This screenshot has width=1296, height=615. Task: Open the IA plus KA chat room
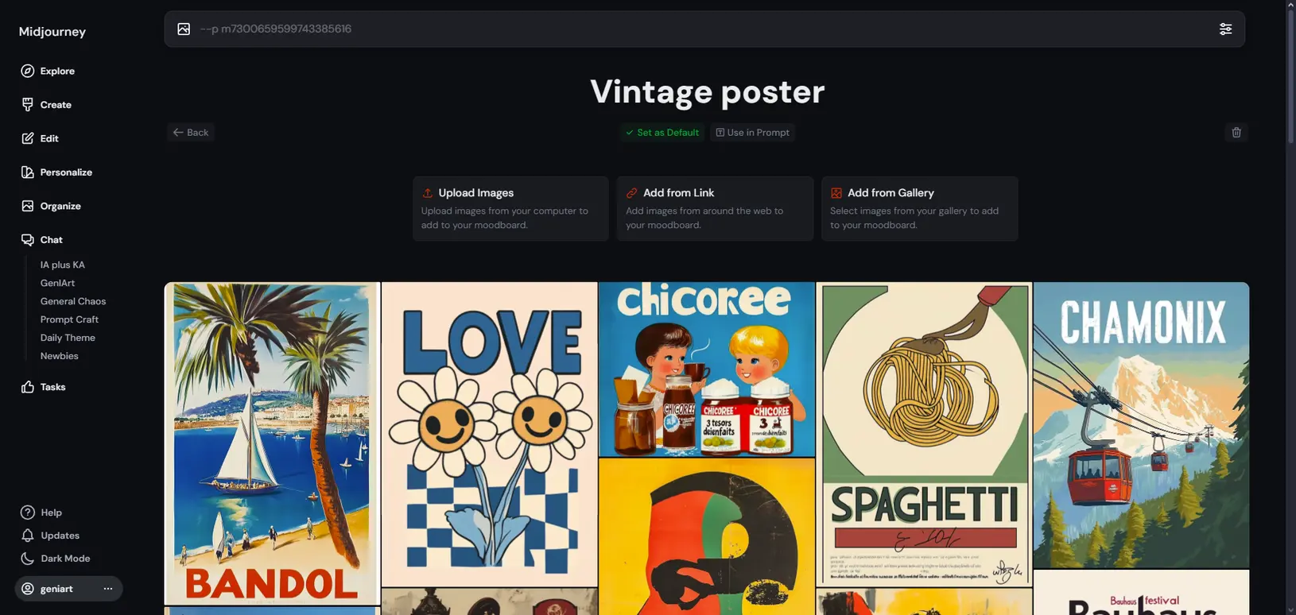coord(63,265)
